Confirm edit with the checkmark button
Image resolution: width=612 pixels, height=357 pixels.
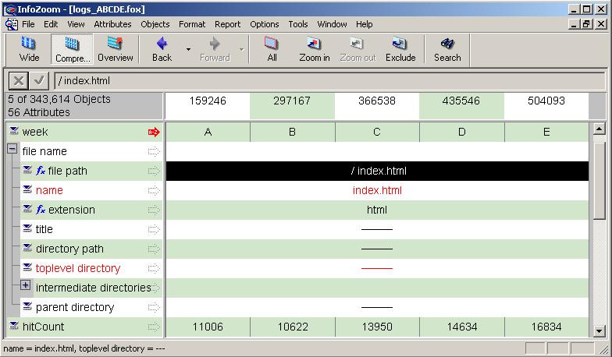tap(39, 80)
